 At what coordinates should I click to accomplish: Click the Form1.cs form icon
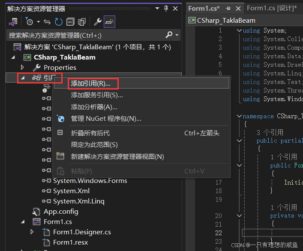[x=36, y=222]
